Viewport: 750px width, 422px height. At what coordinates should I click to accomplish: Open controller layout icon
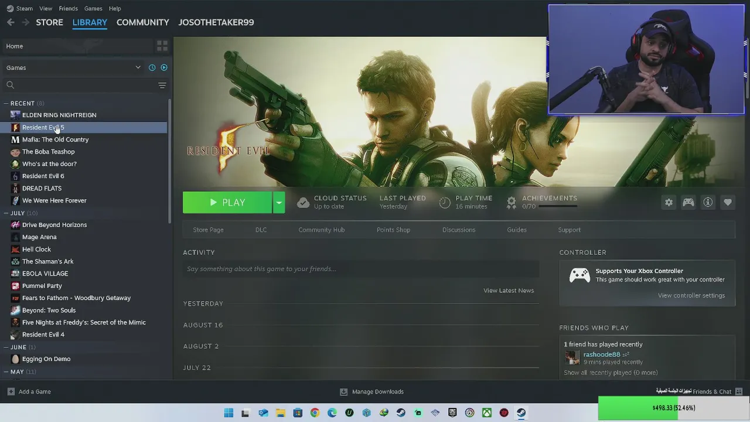pyautogui.click(x=688, y=202)
